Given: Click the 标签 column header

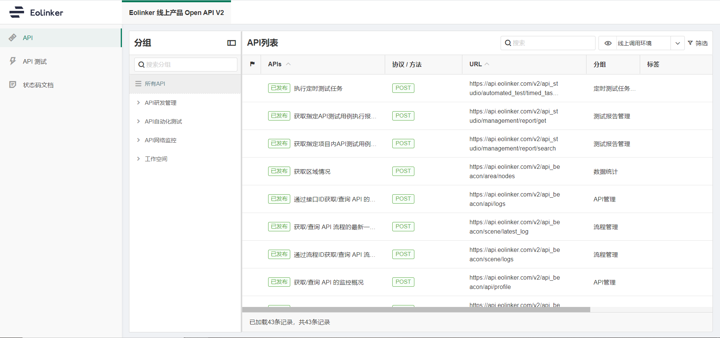Looking at the screenshot, I should click(x=653, y=64).
